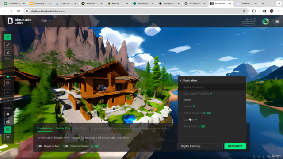Switch to the Create New tab
This screenshot has width=283, height=159.
pyautogui.click(x=45, y=128)
